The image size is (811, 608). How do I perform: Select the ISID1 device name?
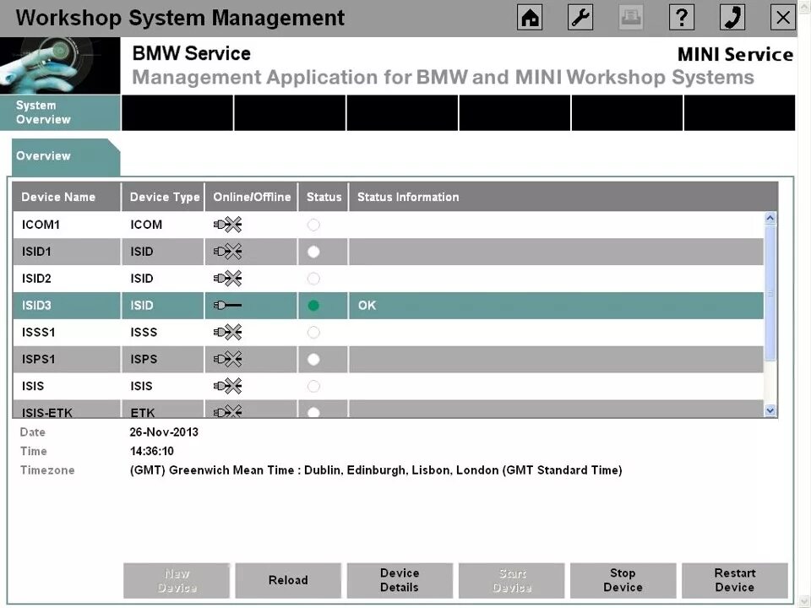click(36, 252)
